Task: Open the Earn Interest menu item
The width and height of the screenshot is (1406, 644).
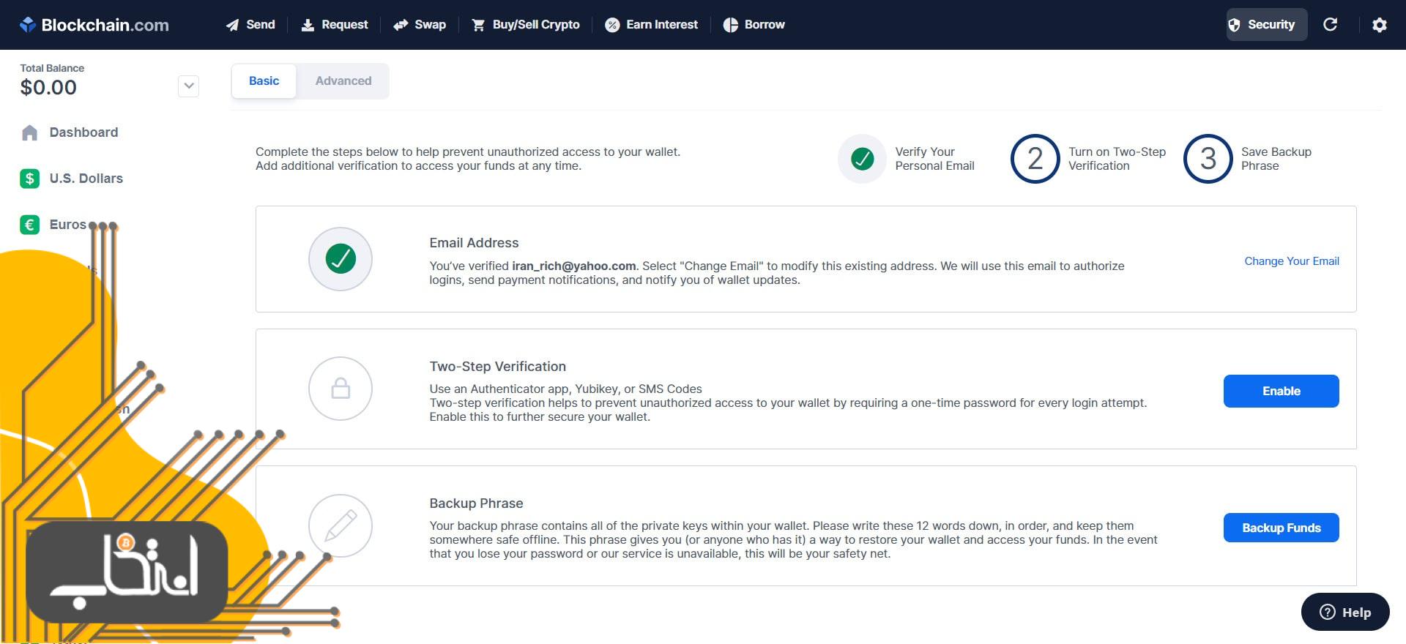Action: tap(652, 25)
